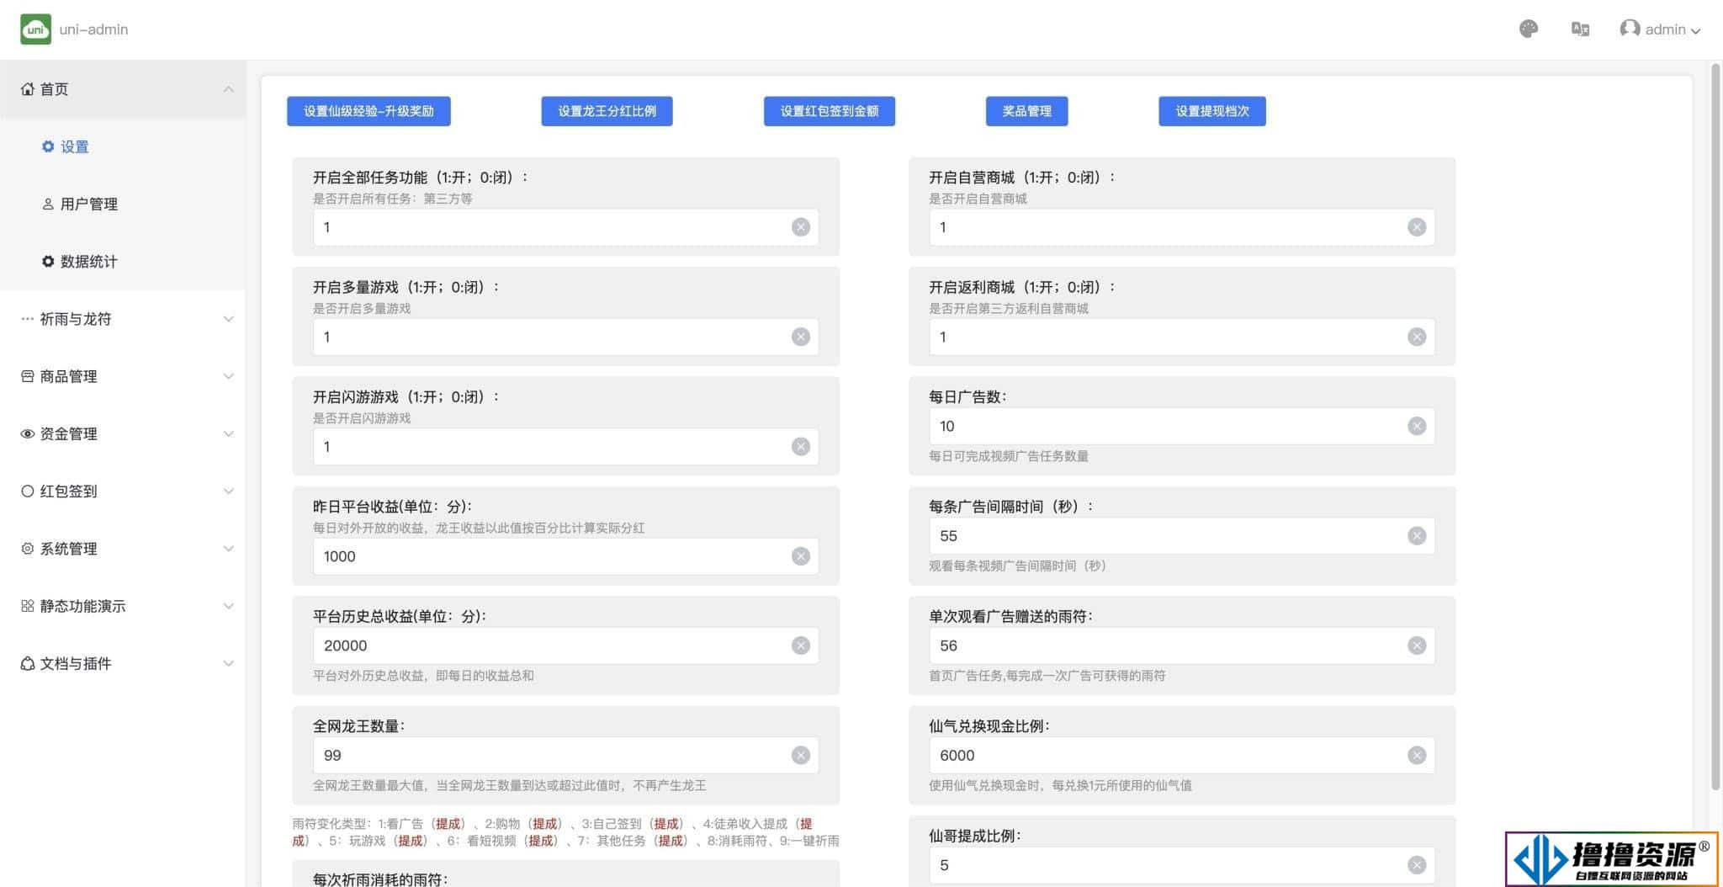Select the 红包签到 menu item
Viewport: 1723px width, 887px height.
coord(123,491)
